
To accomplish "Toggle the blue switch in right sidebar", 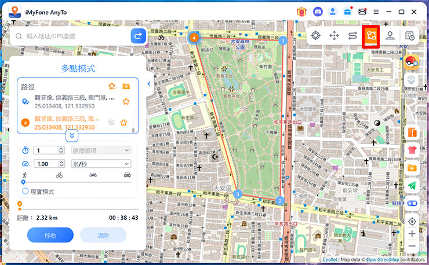I will (412, 203).
